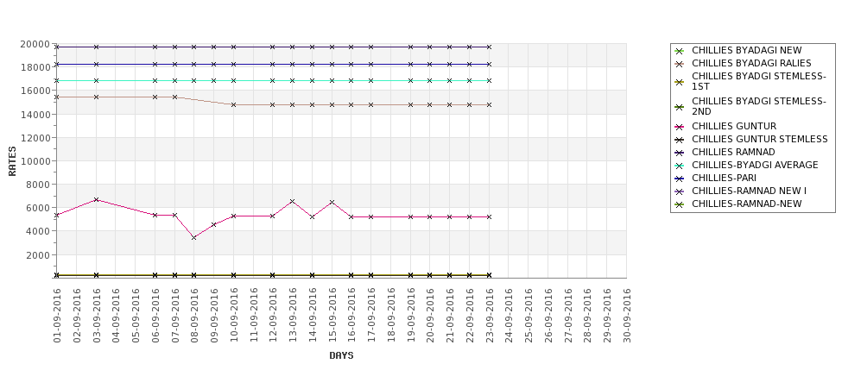
Task: Click the 30-09-2016 x-axis date label
Action: (627, 316)
